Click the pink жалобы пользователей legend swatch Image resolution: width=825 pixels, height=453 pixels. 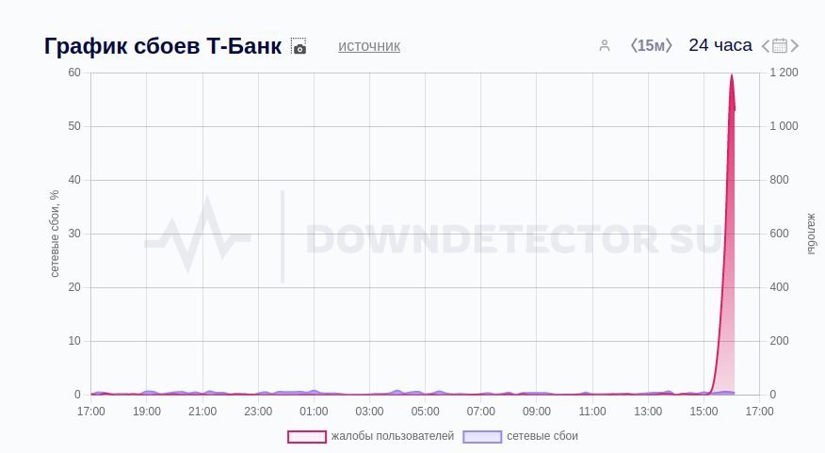pyautogui.click(x=307, y=436)
